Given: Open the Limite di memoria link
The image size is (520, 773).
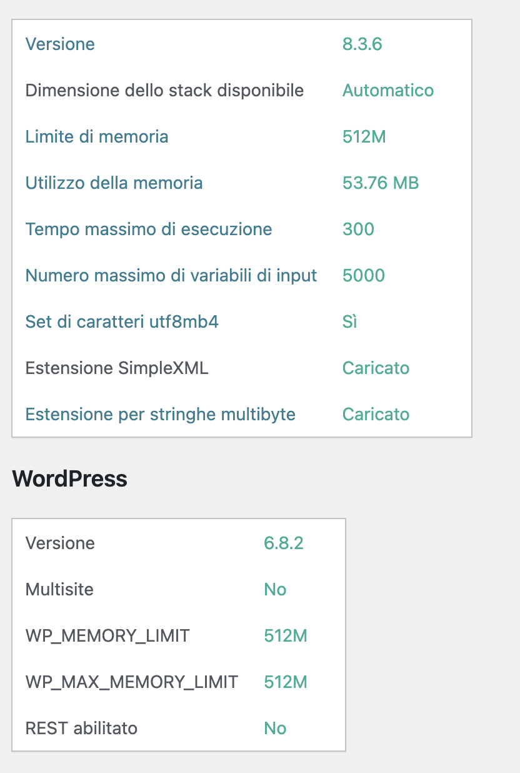Looking at the screenshot, I should [x=97, y=136].
